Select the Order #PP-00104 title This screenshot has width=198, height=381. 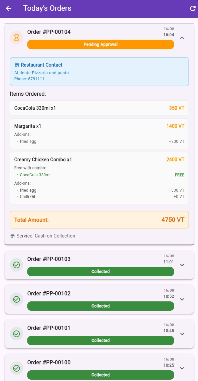49,32
